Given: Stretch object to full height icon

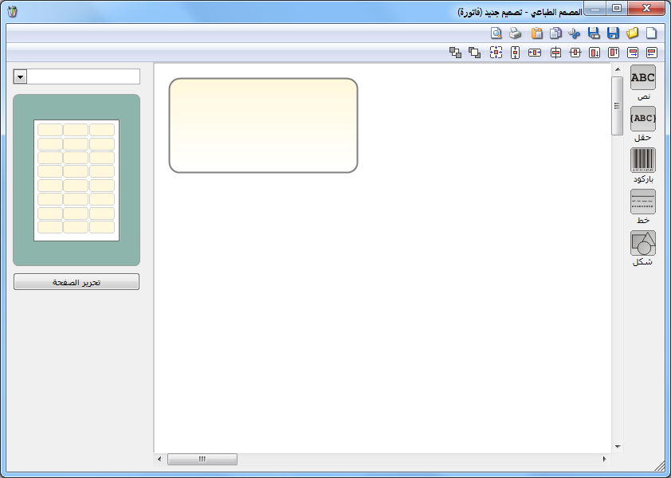Looking at the screenshot, I should tap(516, 53).
